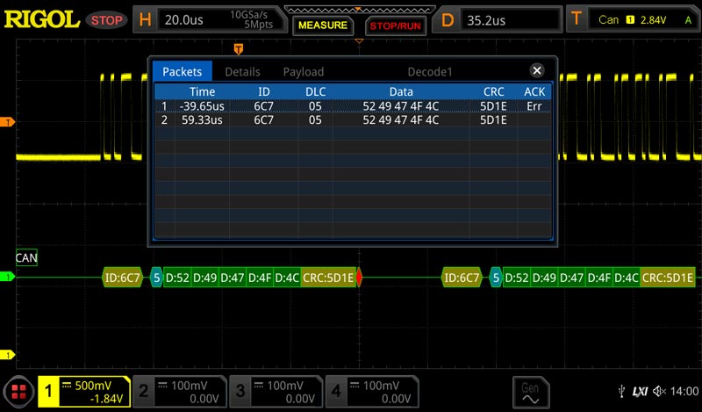Viewport: 702px width, 412px height.
Task: Open the delay 35.2us setting
Action: 500,19
